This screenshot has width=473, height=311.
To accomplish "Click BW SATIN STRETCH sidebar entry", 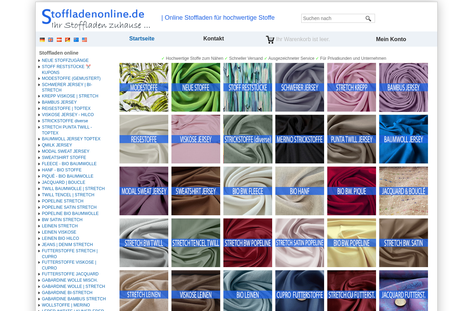I will 62,220.
